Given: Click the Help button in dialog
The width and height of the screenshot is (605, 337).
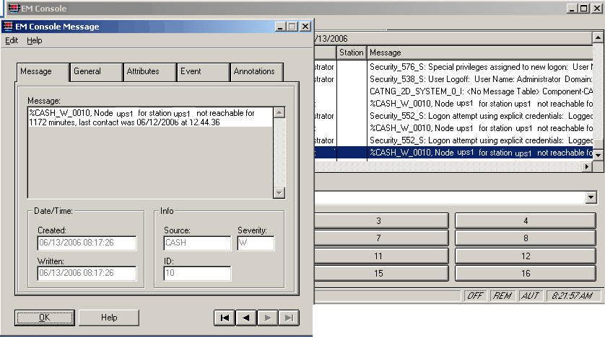Looking at the screenshot, I should coord(109,318).
